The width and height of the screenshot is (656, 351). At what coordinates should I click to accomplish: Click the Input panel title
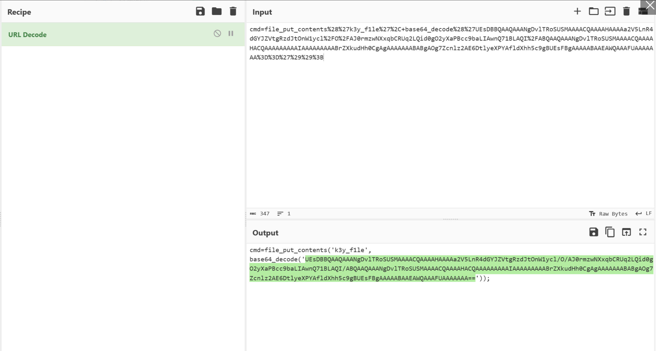point(262,12)
